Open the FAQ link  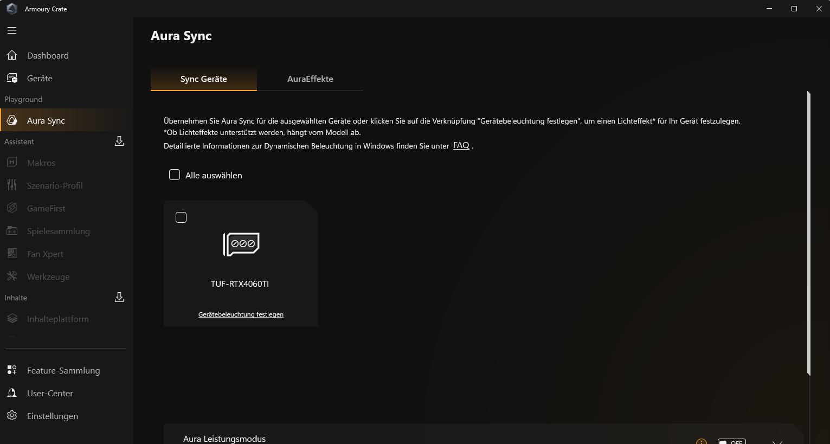(461, 145)
